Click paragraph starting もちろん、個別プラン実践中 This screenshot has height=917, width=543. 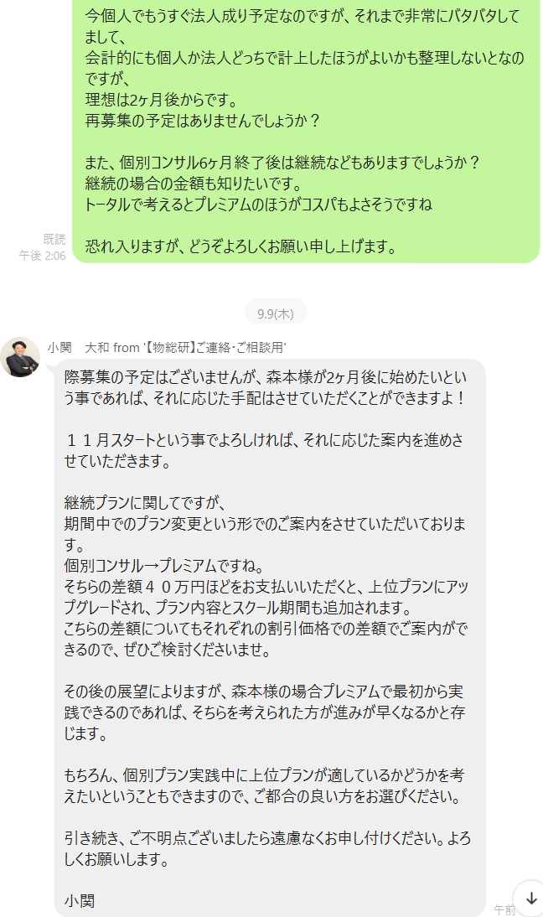tap(264, 785)
